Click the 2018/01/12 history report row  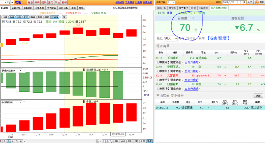(x=210, y=107)
